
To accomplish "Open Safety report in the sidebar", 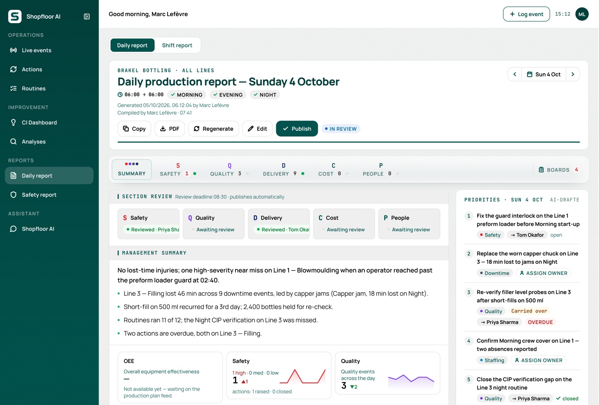I will [x=49, y=195].
